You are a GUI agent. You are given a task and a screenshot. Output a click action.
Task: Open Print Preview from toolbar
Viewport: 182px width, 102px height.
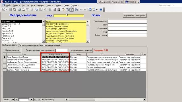pos(23,9)
